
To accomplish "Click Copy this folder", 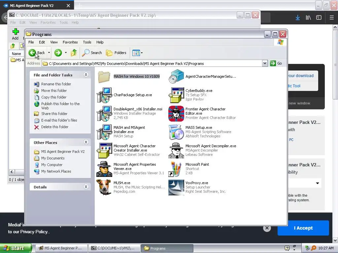I will point(54,97).
